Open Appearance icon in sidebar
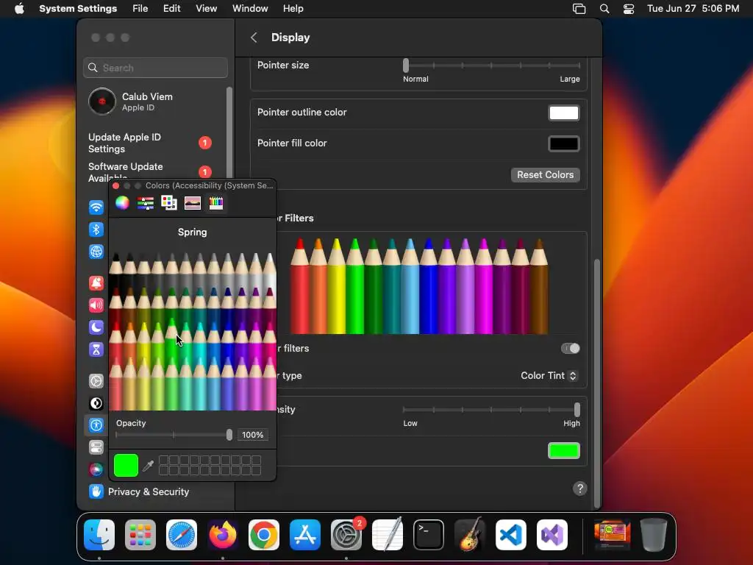 point(96,403)
